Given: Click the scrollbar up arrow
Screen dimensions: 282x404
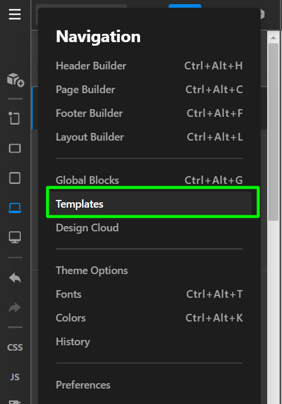Looking at the screenshot, I should 273,38.
